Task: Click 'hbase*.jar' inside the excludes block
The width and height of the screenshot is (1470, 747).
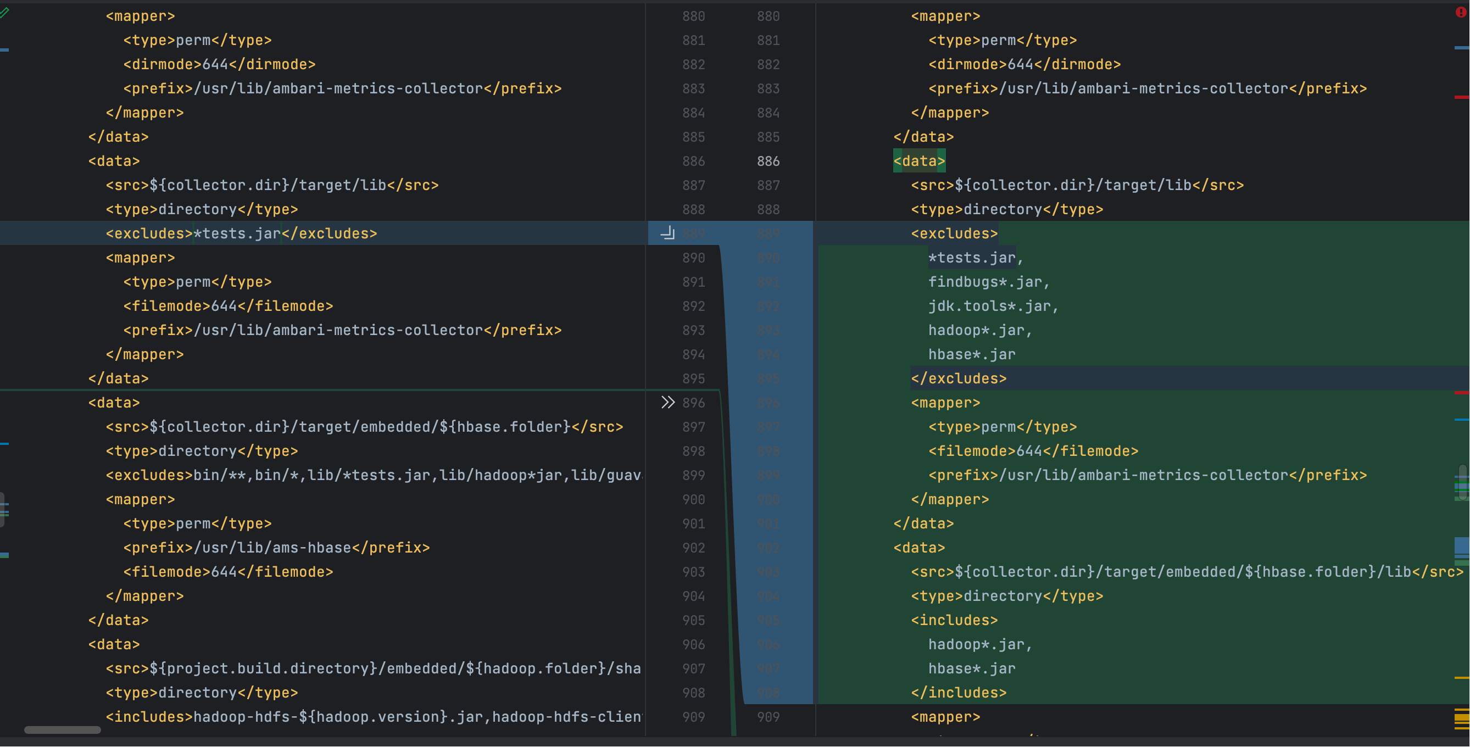Action: 972,354
